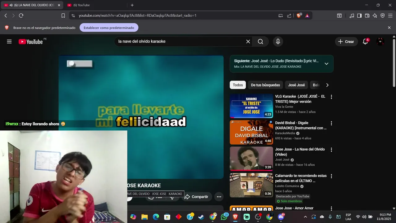Go back with the browser arrow
Screen dimensions: 396x223
(x=6, y=15)
